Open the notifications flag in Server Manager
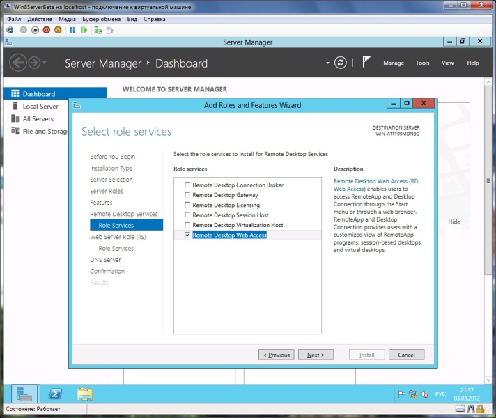496x418 pixels. (366, 62)
